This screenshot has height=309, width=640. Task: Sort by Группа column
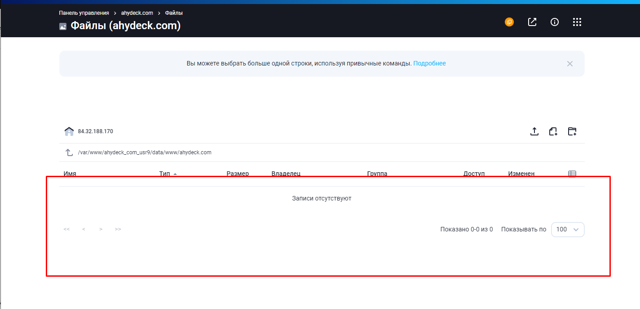click(377, 174)
